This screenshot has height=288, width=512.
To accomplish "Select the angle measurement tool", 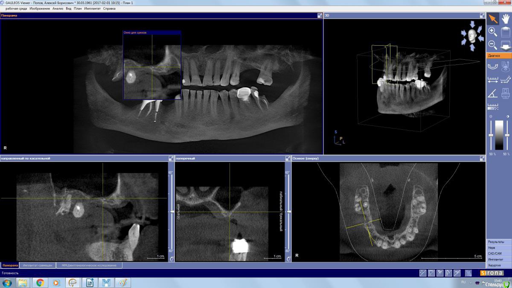I will (493, 93).
